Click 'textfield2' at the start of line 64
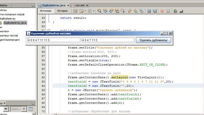The width and height of the screenshot is (204, 115). (x=77, y=86)
